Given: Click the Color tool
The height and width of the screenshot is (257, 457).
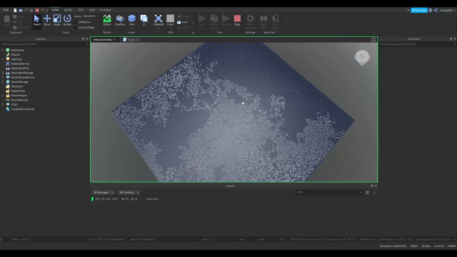Looking at the screenshot, I should coord(170,20).
